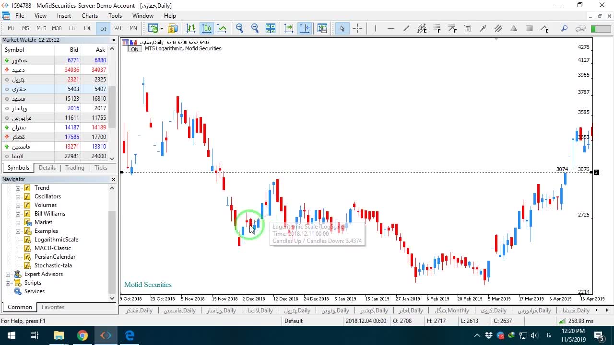Tile chart windows with toolbar icon

click(x=271, y=28)
